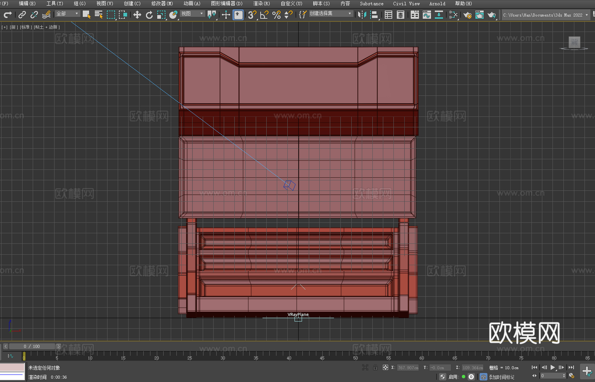Open the 全部 selection filter dropdown
This screenshot has height=382, width=595.
(68, 14)
